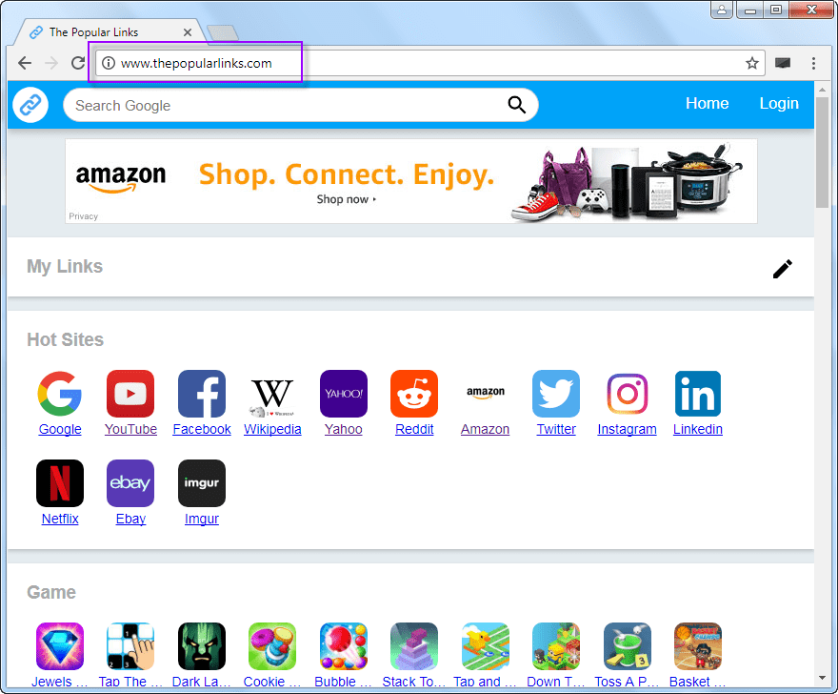Viewport: 838px width, 694px height.
Task: Open the Wikipedia W icon
Action: 272,396
